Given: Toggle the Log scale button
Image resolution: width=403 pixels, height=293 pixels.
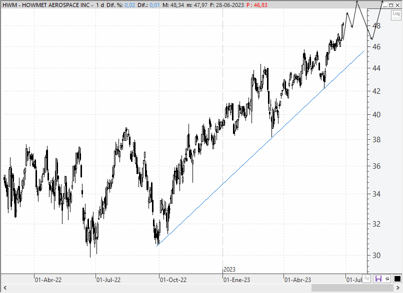Looking at the screenshot, I should 396,15.
